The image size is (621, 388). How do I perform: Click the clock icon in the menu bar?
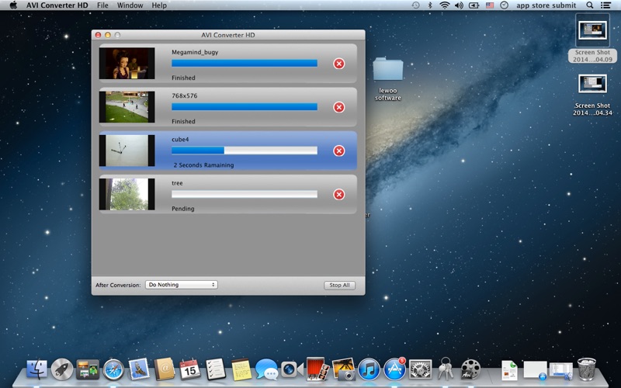(x=504, y=5)
